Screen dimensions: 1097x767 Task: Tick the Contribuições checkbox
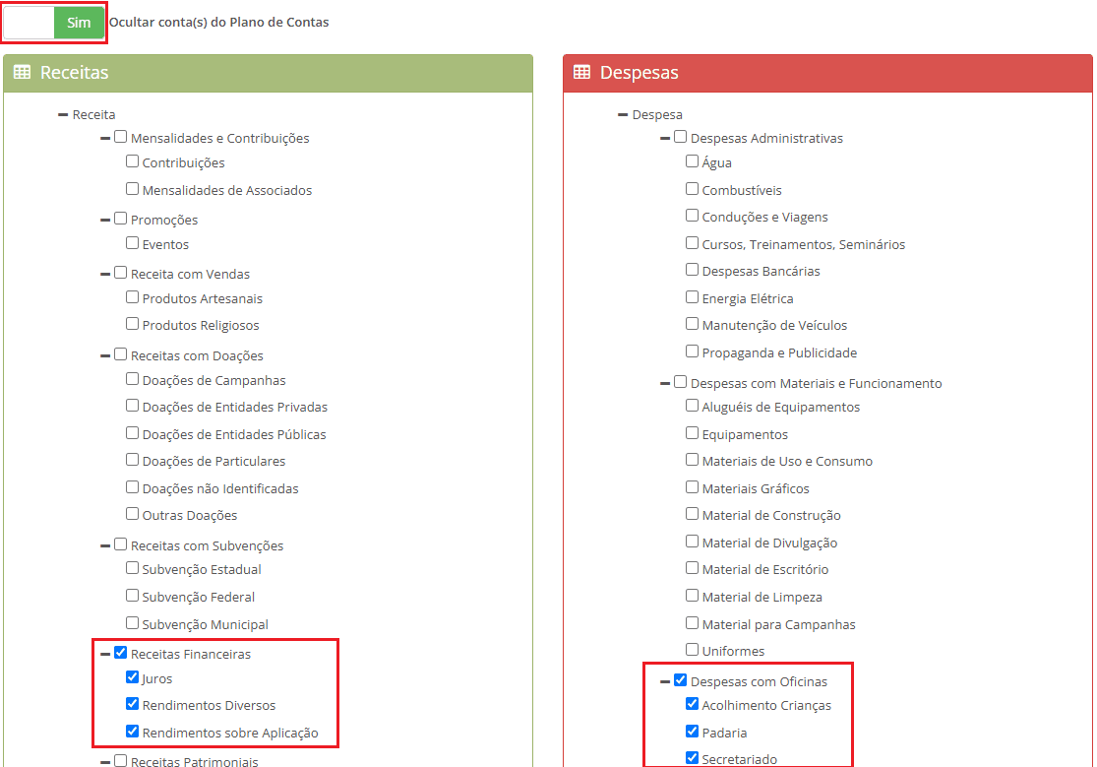(x=132, y=161)
